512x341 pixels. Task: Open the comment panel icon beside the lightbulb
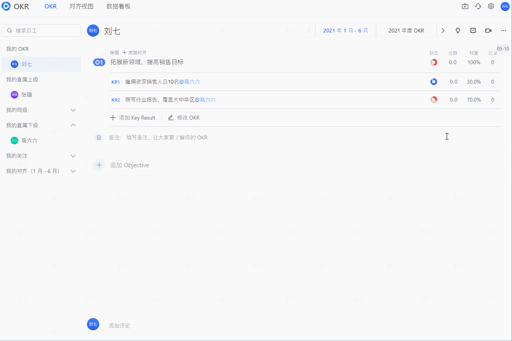473,31
